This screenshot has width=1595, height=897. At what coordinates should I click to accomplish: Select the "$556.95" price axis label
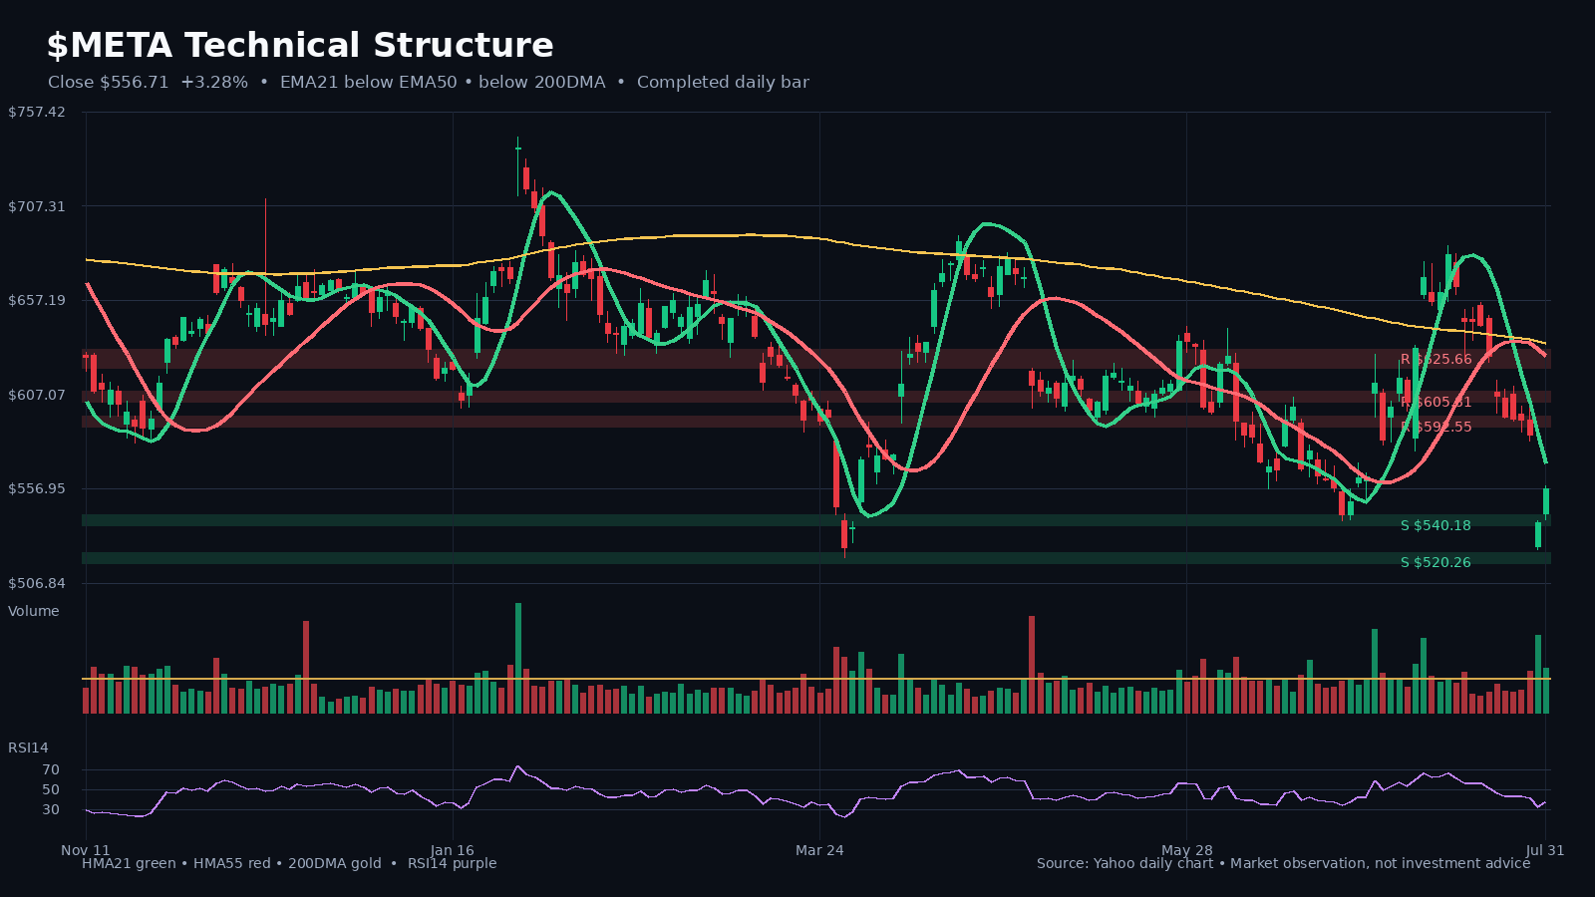coord(37,488)
